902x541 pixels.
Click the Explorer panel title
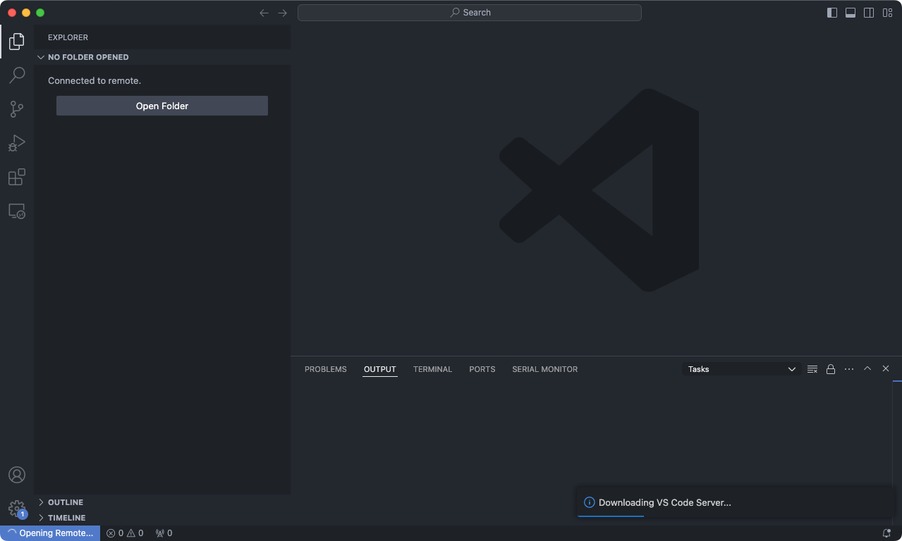tap(68, 37)
